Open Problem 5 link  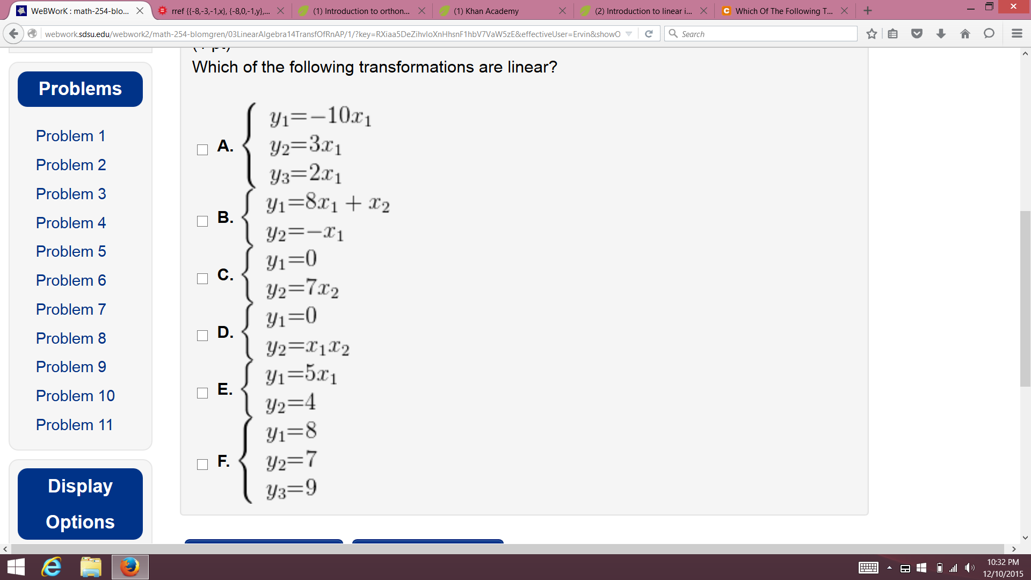(71, 251)
